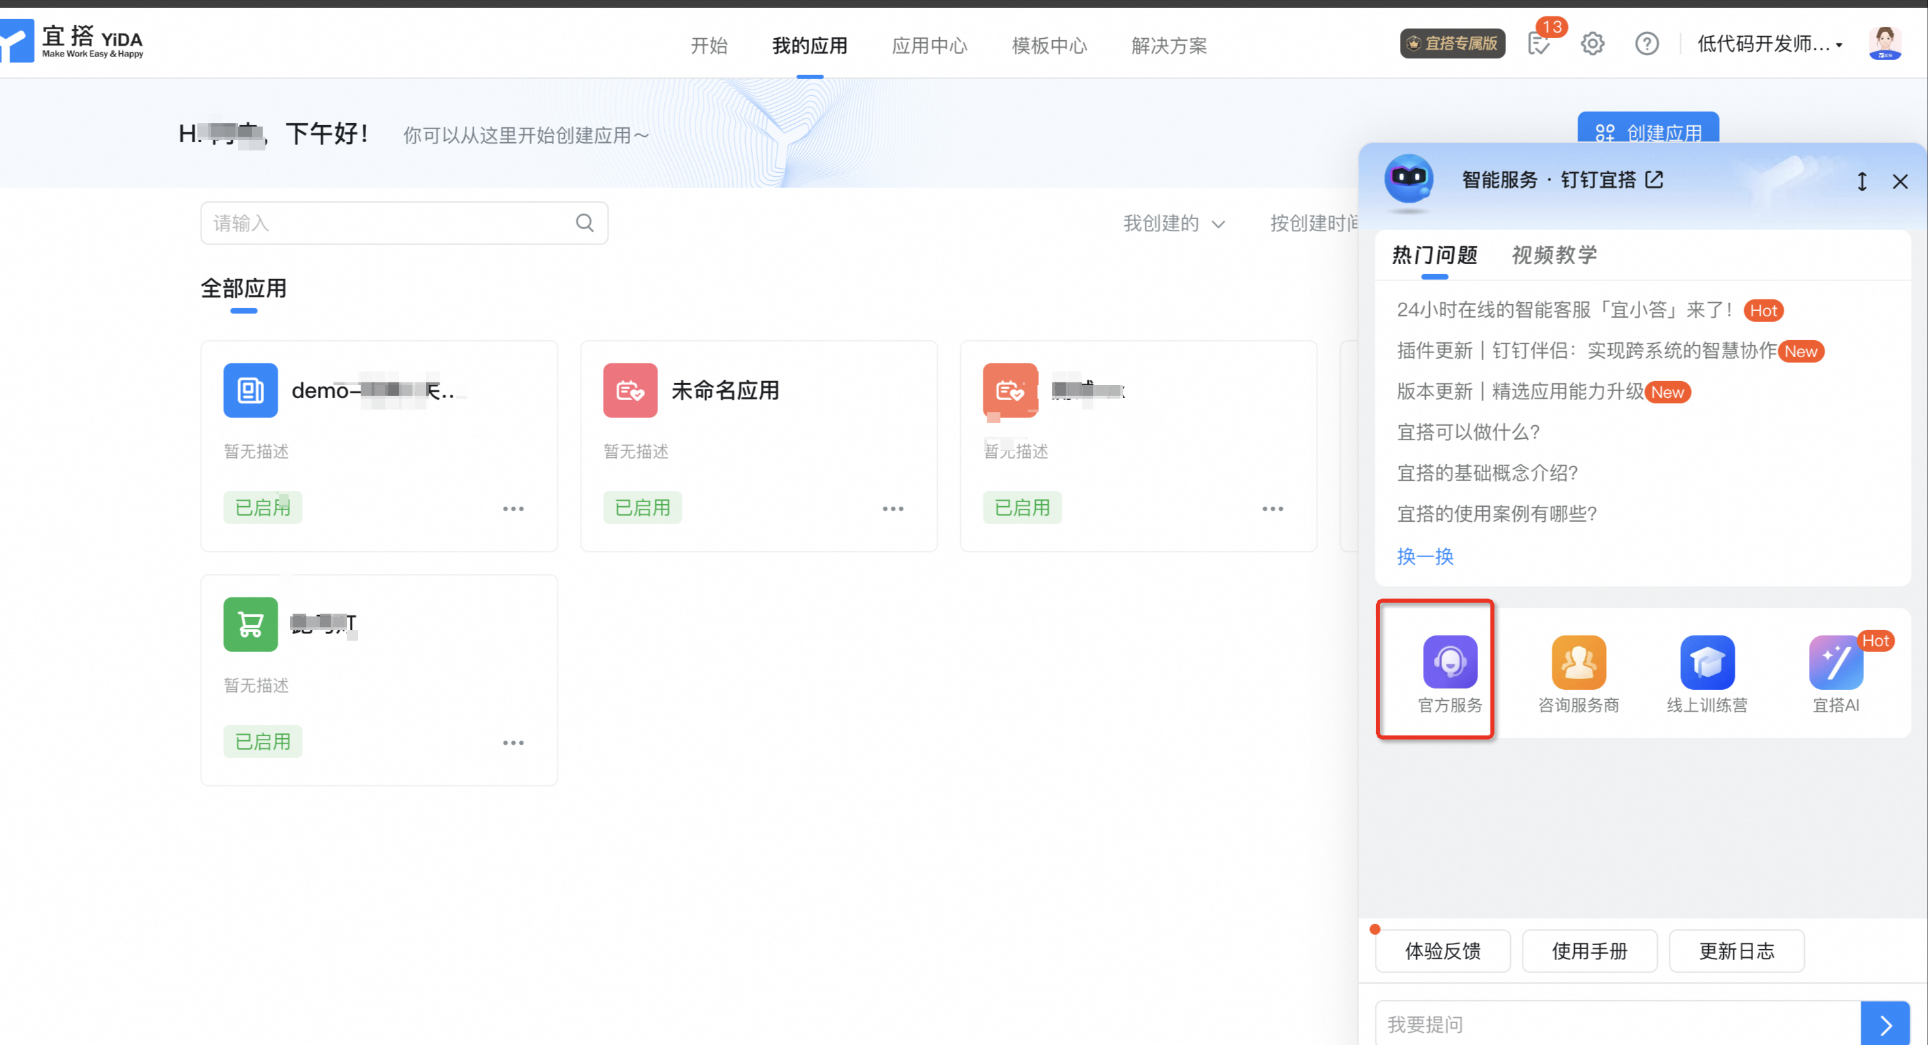The width and height of the screenshot is (1928, 1045).
Task: Click 换一换 to refresh questions
Action: pos(1425,557)
